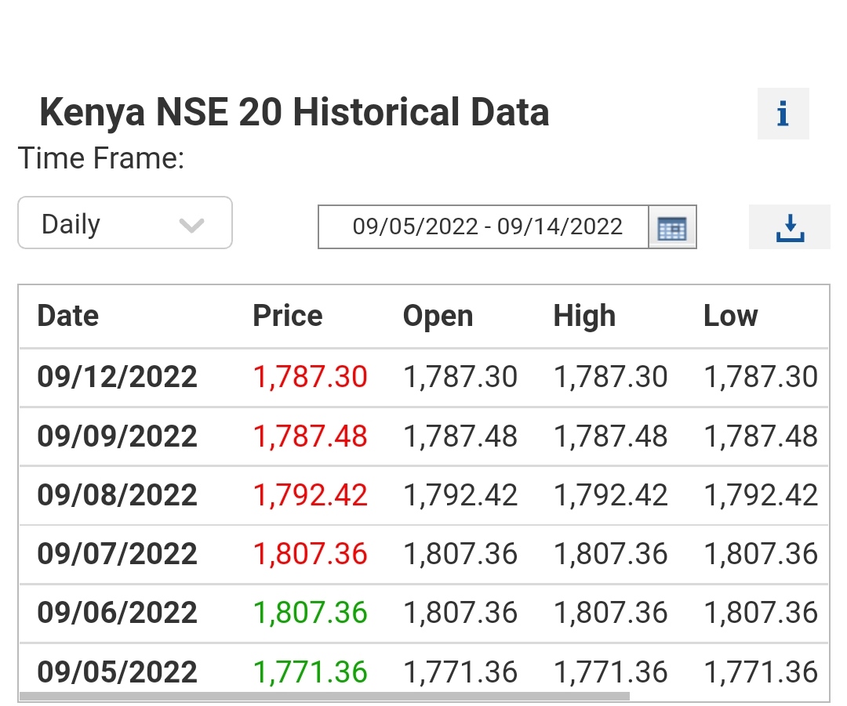Click the red price 1,807.36 on 09/07/2022
This screenshot has height=706, width=847.
coord(310,554)
